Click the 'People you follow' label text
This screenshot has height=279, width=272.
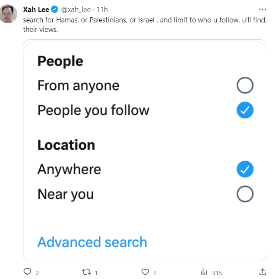click(x=93, y=110)
